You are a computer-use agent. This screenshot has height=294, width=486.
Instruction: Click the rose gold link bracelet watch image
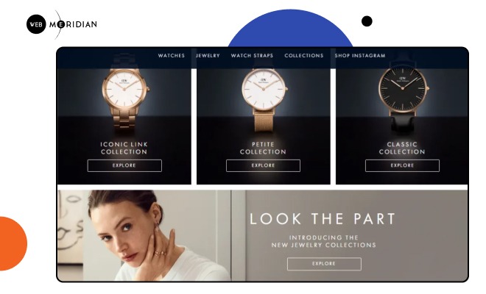coord(125,98)
